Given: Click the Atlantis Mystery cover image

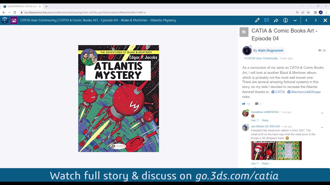Looking at the screenshot, I should (119, 99).
